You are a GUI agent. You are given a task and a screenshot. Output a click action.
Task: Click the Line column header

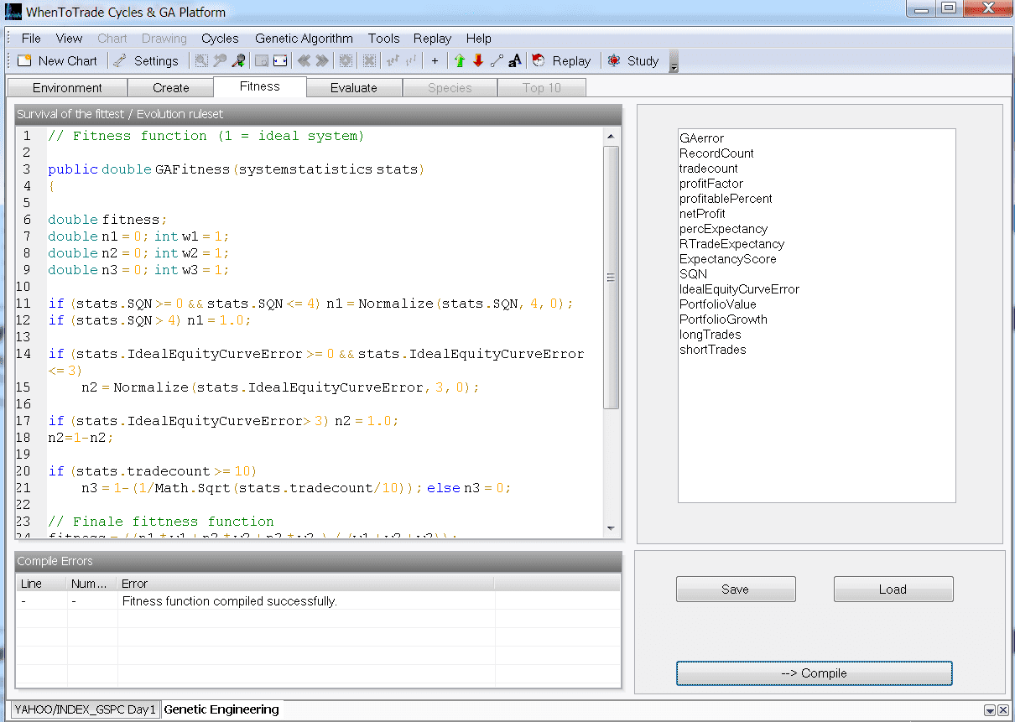coord(42,584)
